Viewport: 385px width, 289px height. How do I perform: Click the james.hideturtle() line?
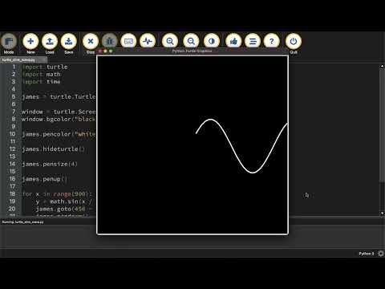click(x=53, y=149)
